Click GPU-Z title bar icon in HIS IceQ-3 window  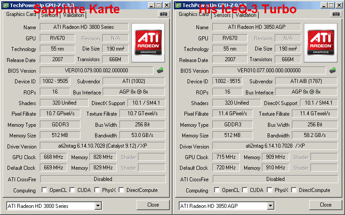click(178, 5)
